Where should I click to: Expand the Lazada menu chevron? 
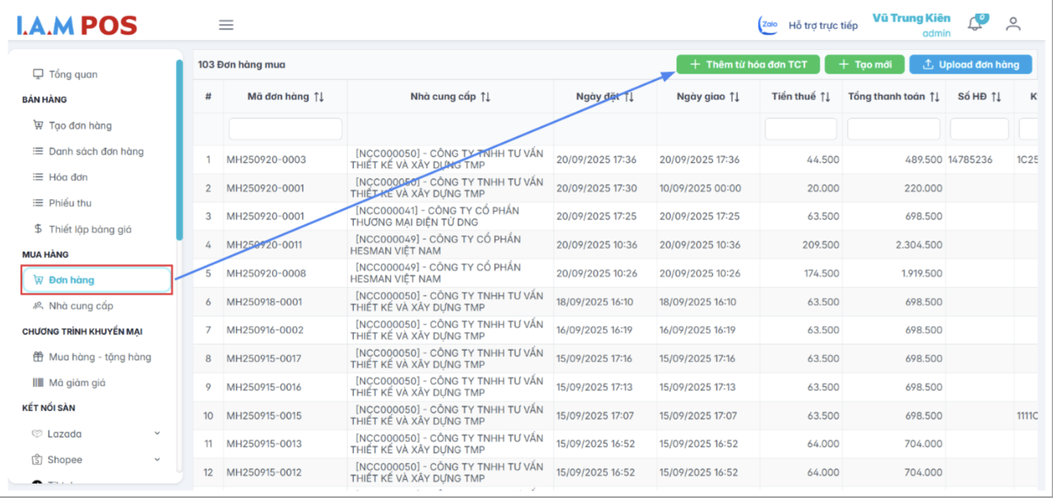coord(157,434)
